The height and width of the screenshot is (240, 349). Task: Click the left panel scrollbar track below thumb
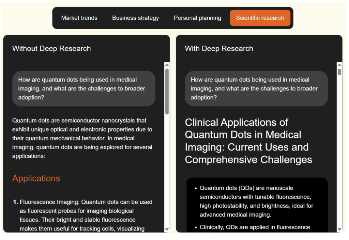167,170
